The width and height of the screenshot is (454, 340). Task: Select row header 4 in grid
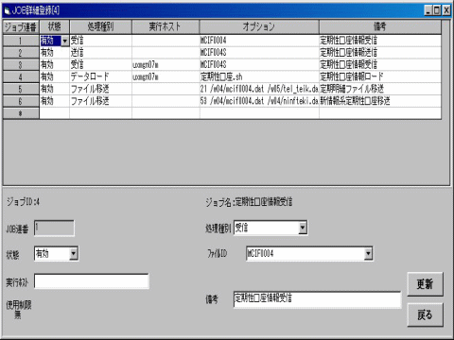point(21,76)
